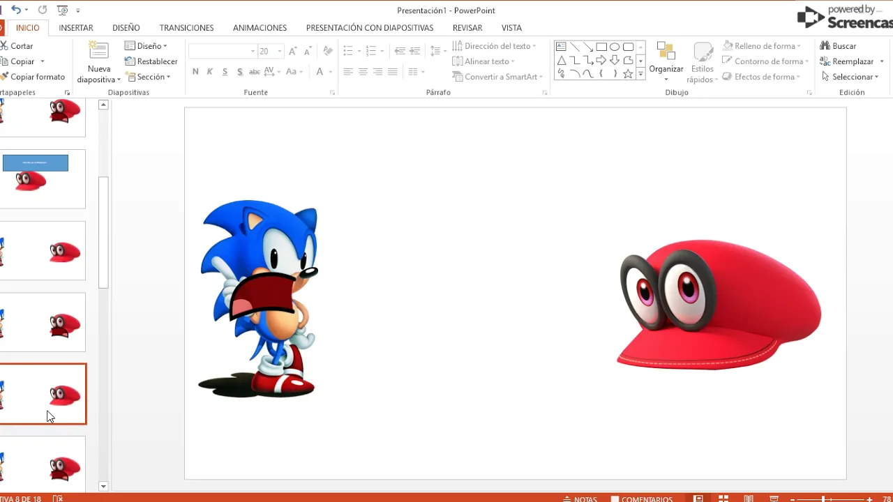Open Dirección del texto dropdown
893x502 pixels.
tap(494, 46)
